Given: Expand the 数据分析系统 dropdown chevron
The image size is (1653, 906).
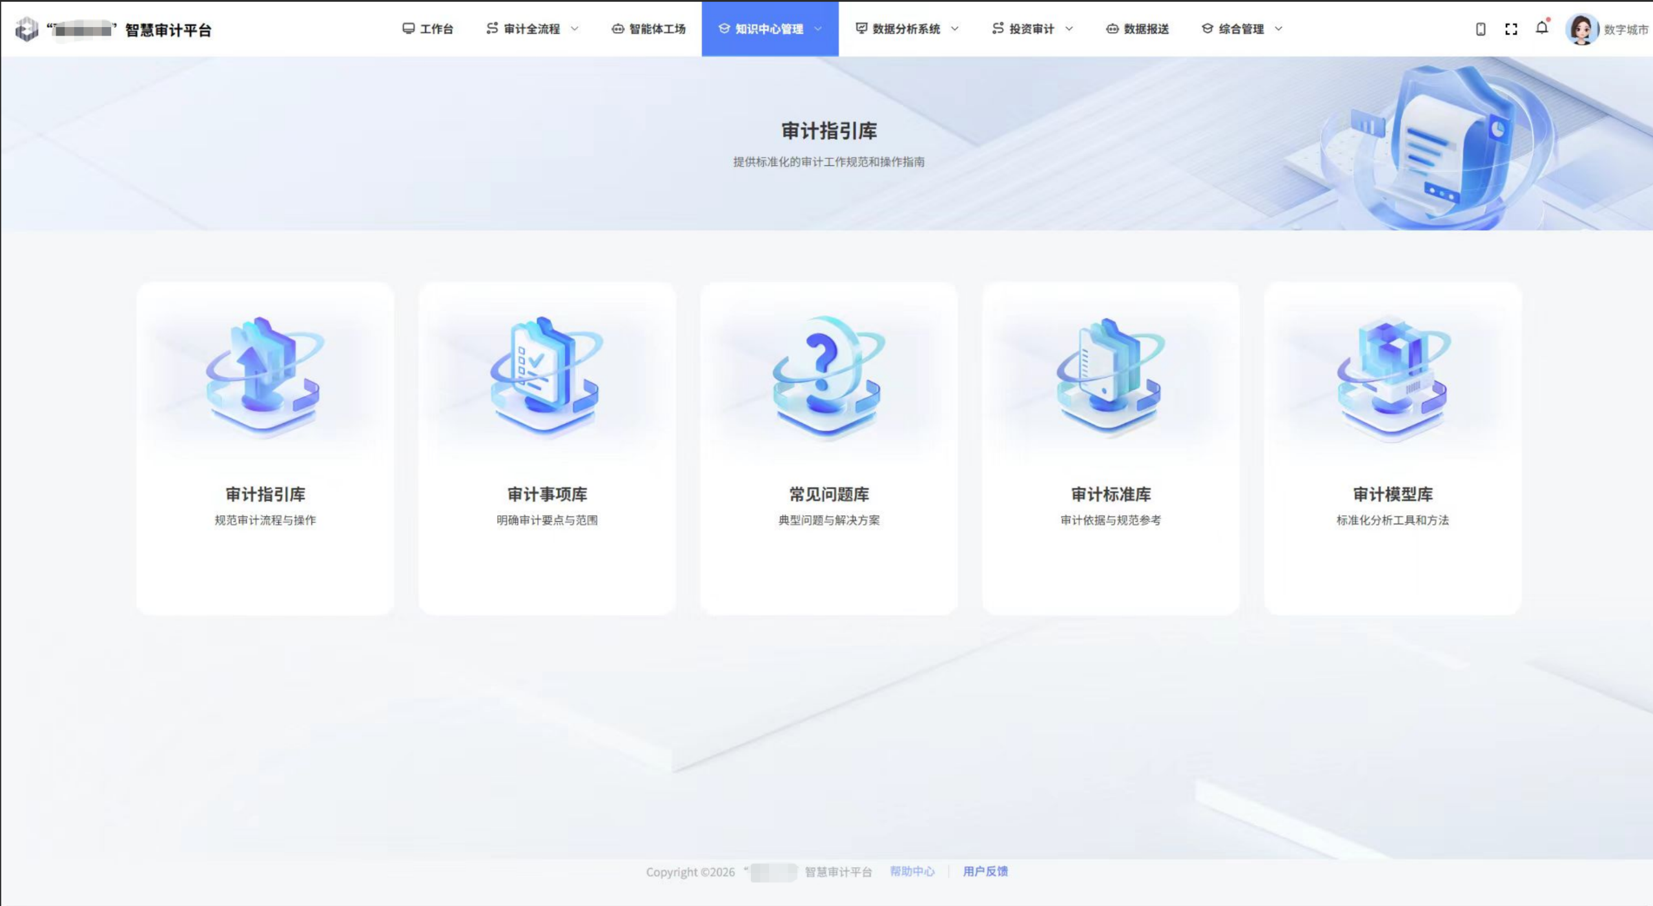Looking at the screenshot, I should [x=955, y=28].
